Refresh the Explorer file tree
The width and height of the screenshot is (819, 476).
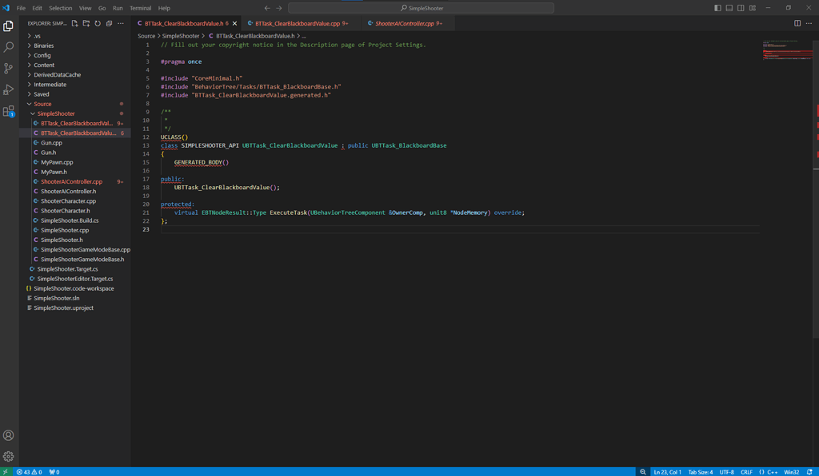(x=98, y=23)
